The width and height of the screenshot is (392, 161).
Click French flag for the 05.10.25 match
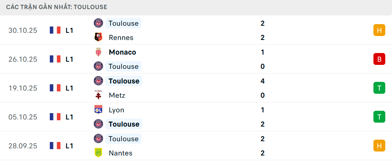[x=55, y=117]
